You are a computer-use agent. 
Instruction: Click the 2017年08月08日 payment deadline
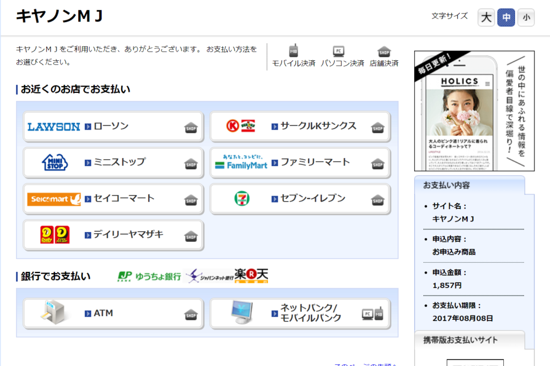(x=462, y=318)
